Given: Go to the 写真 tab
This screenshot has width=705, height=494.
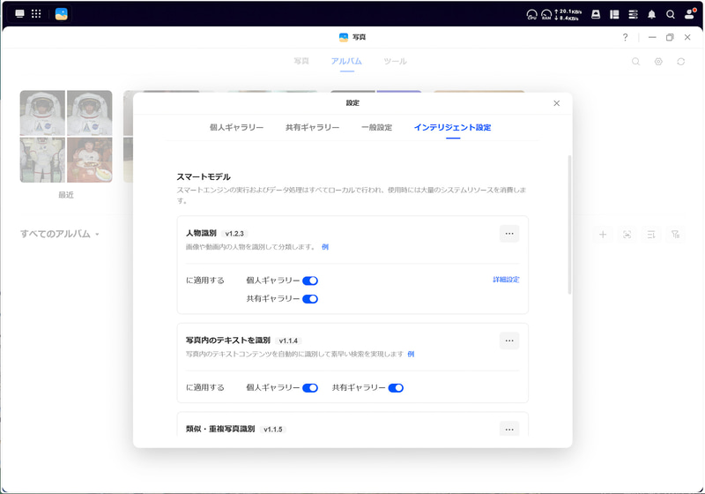Looking at the screenshot, I should (301, 61).
